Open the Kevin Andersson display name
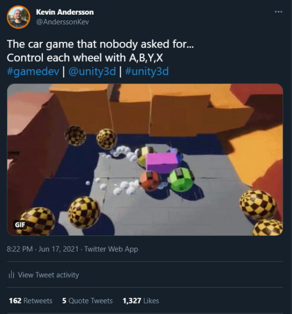292x314 pixels. tap(65, 12)
